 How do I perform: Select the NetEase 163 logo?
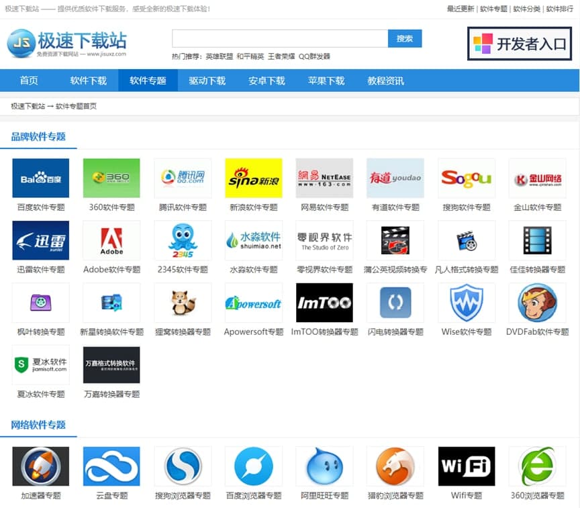(324, 178)
